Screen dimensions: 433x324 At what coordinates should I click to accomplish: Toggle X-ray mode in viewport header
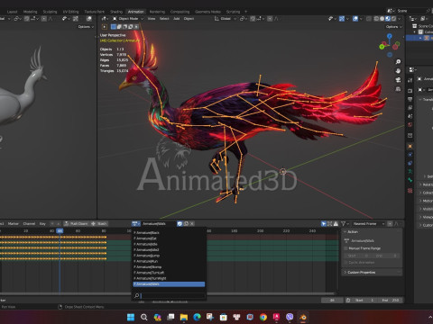point(369,19)
